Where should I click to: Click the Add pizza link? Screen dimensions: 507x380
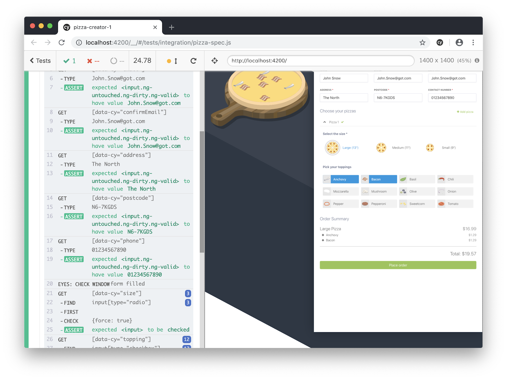tap(465, 112)
